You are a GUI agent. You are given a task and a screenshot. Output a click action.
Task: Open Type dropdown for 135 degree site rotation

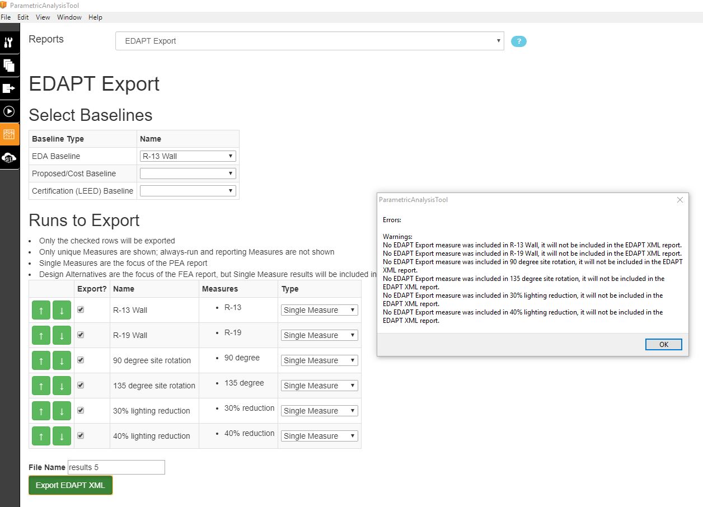319,386
